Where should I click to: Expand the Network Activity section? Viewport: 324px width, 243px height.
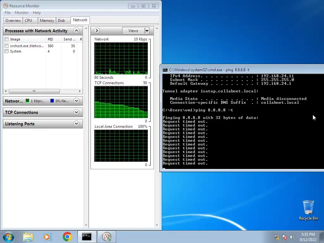click(76, 101)
